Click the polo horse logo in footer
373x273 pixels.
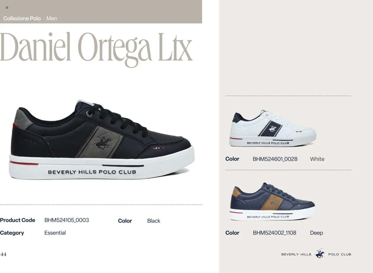(x=320, y=253)
